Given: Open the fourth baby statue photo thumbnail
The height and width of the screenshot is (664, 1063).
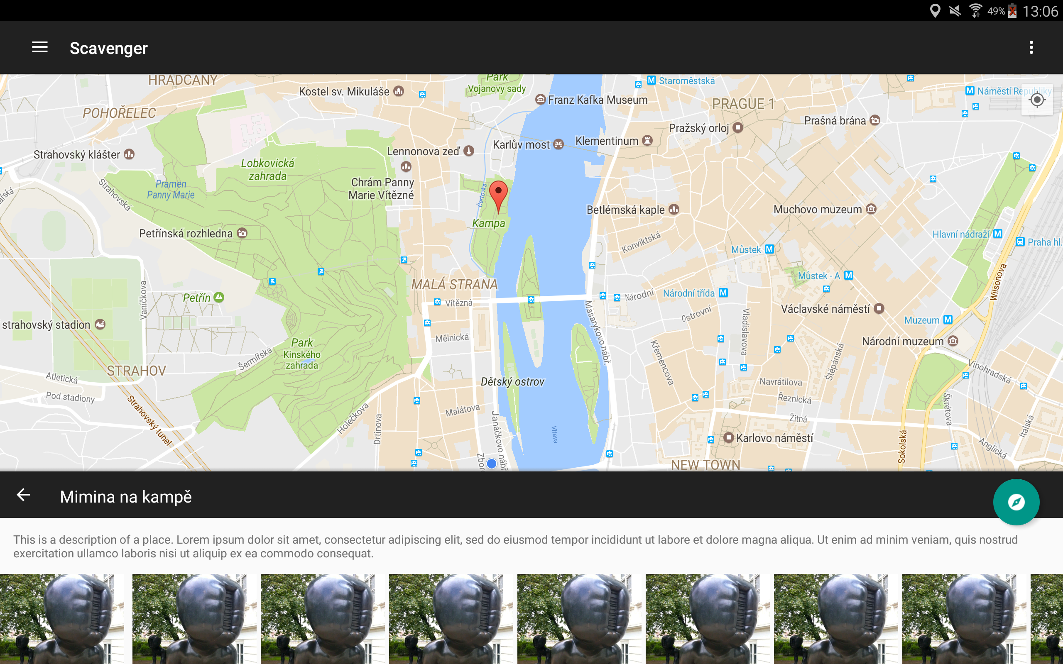Looking at the screenshot, I should (451, 618).
